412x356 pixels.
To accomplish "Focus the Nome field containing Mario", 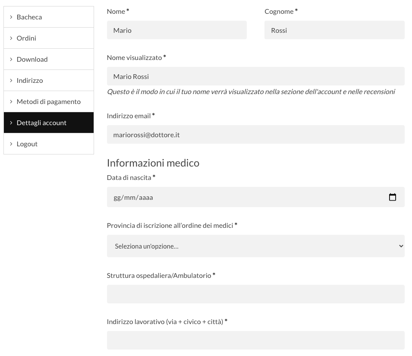I will point(176,30).
